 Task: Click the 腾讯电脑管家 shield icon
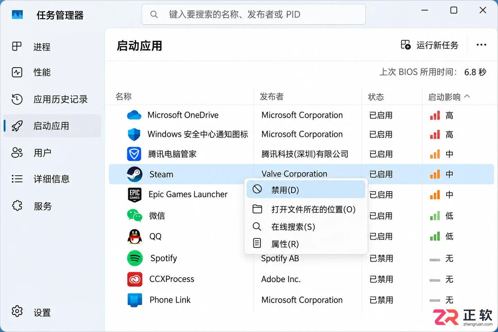pyautogui.click(x=134, y=154)
